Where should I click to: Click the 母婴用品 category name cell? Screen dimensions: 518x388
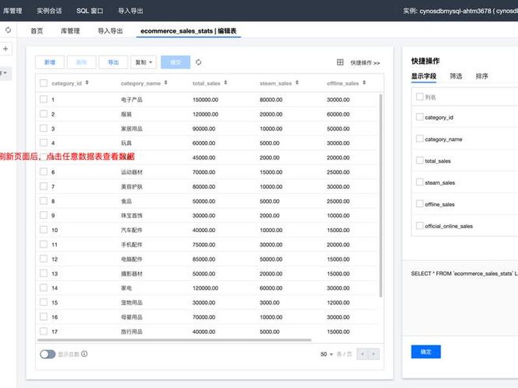pos(131,317)
